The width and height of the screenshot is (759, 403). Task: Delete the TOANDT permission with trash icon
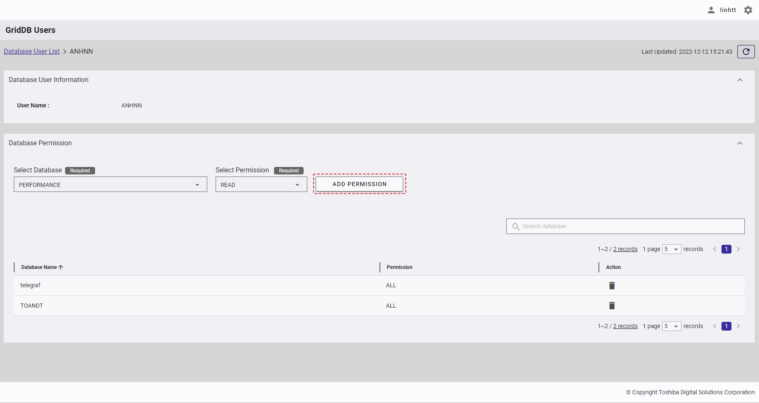point(612,306)
